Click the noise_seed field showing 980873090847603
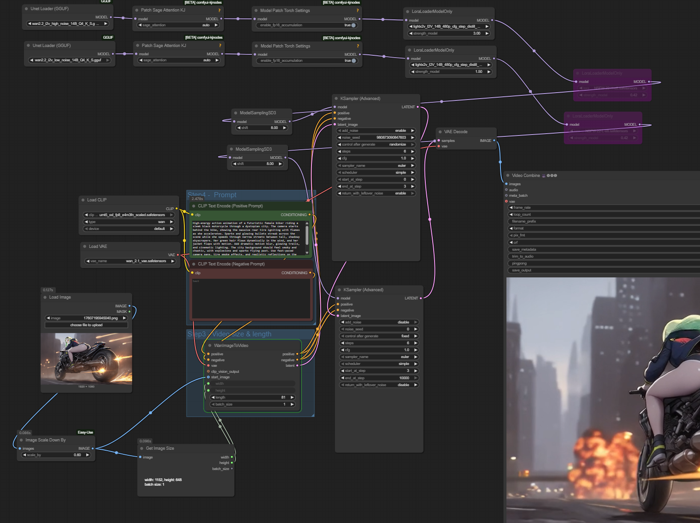This screenshot has width=700, height=523. 376,137
